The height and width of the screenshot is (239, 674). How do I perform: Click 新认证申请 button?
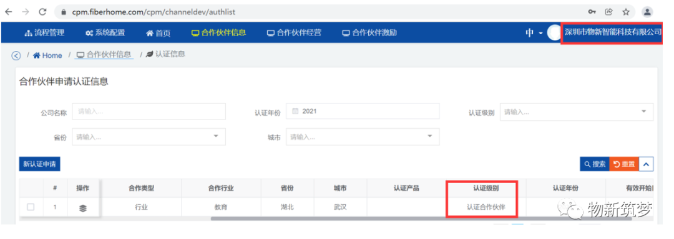click(x=40, y=164)
